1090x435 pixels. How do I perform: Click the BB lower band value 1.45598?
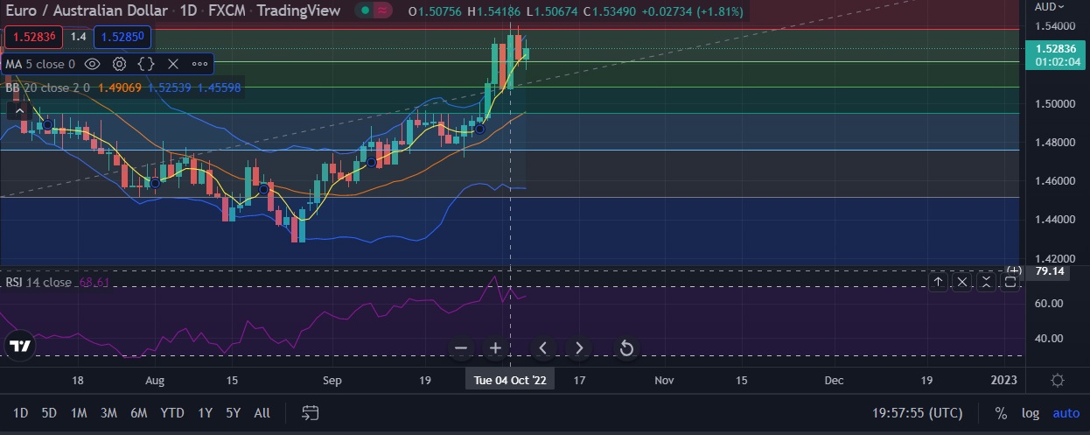pyautogui.click(x=221, y=87)
